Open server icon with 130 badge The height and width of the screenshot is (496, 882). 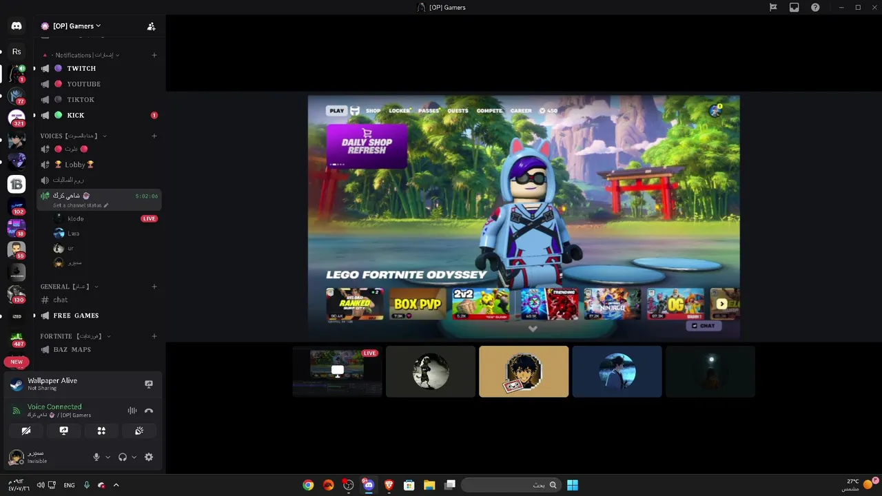click(17, 294)
